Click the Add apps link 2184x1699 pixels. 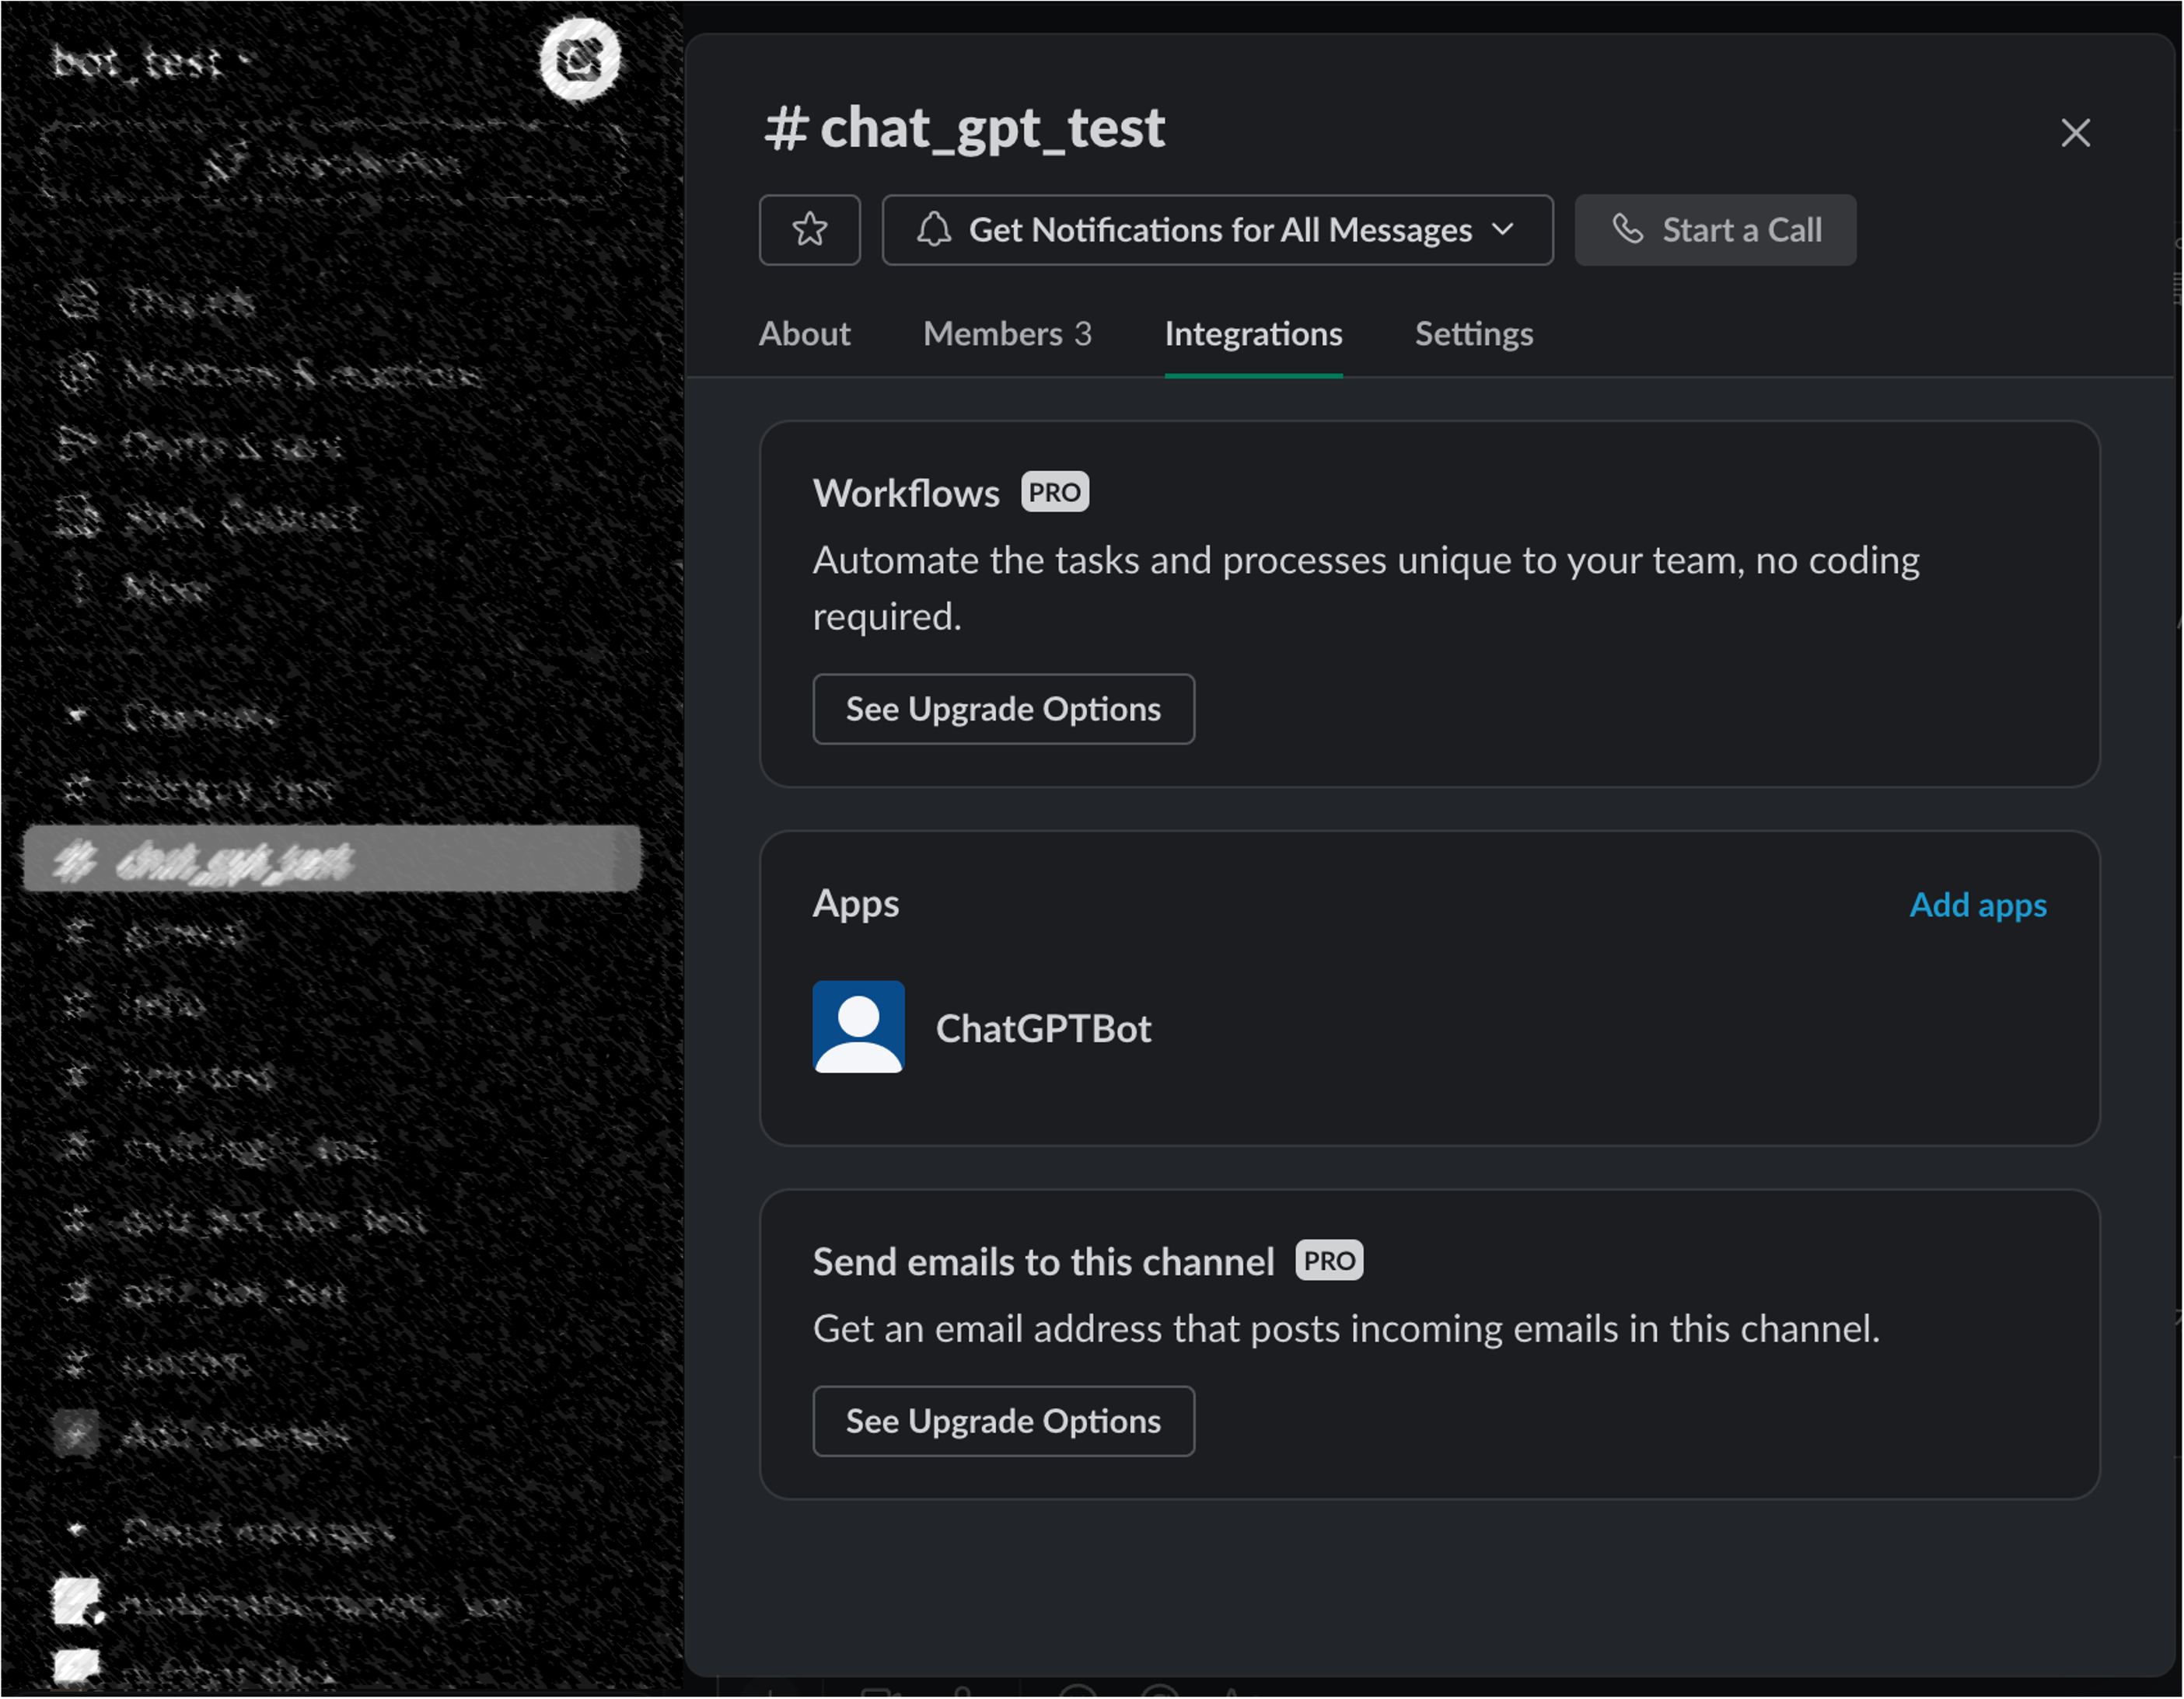(1976, 905)
